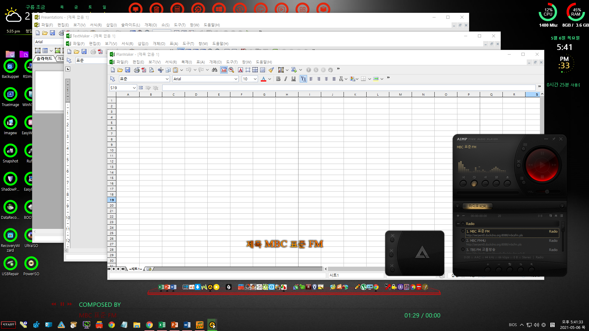Stop playback in AIMP red dial
Image resolution: width=589 pixels, height=331 pixels.
coord(542,177)
